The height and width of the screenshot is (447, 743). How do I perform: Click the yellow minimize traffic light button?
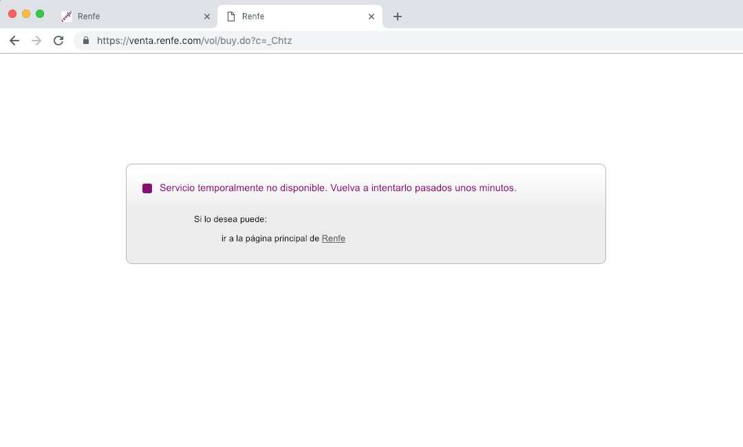[26, 13]
